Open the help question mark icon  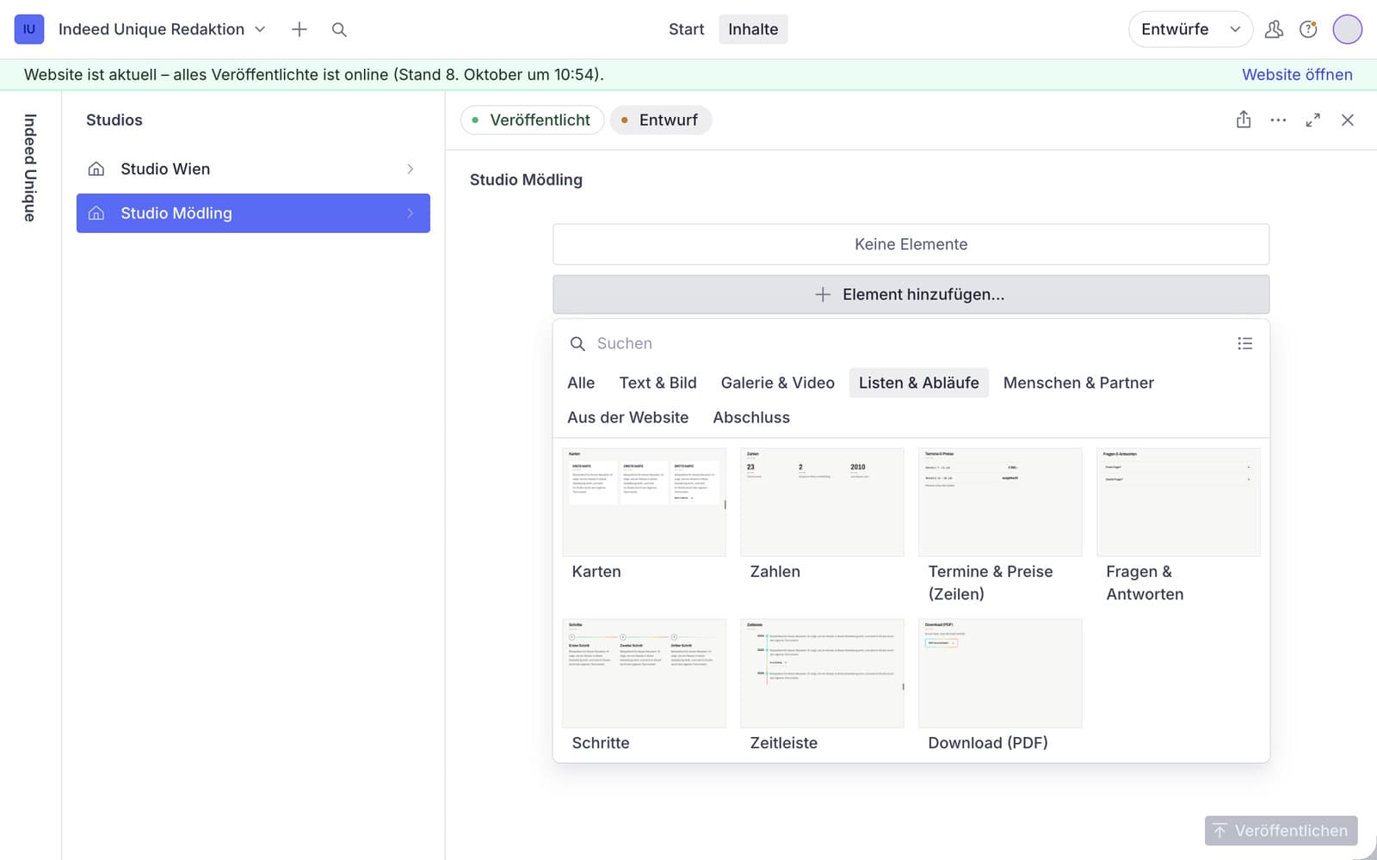click(1308, 29)
